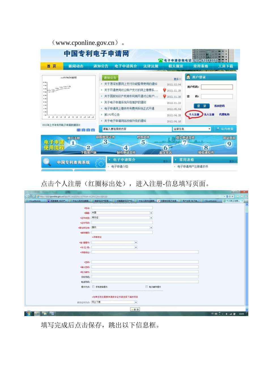Click step 9 网站查询 circle
This screenshot has width=269, height=381.
pos(229,144)
